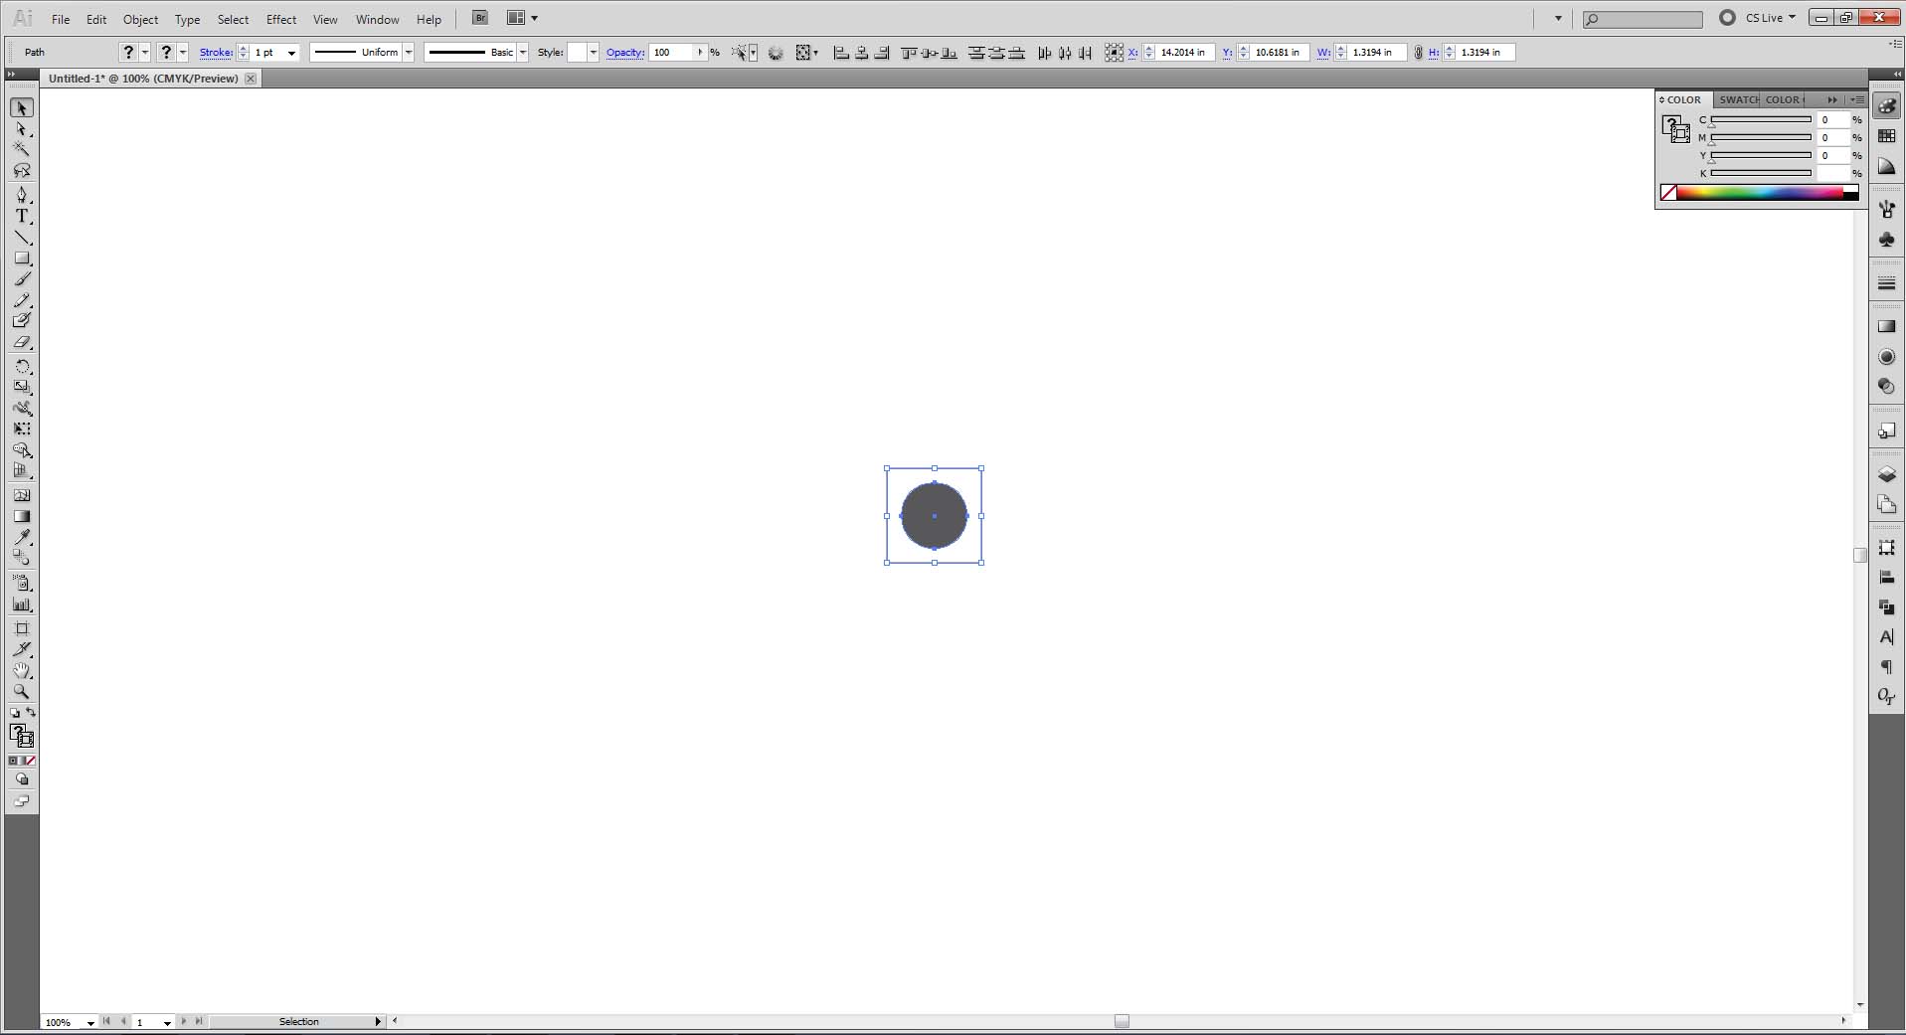Image resolution: width=1906 pixels, height=1035 pixels.
Task: Click the Opacity value field
Action: [x=672, y=53]
